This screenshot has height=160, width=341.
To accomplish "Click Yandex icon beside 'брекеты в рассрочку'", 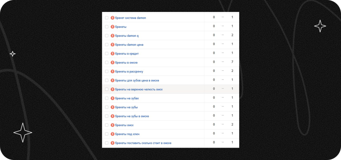I will 112,72.
